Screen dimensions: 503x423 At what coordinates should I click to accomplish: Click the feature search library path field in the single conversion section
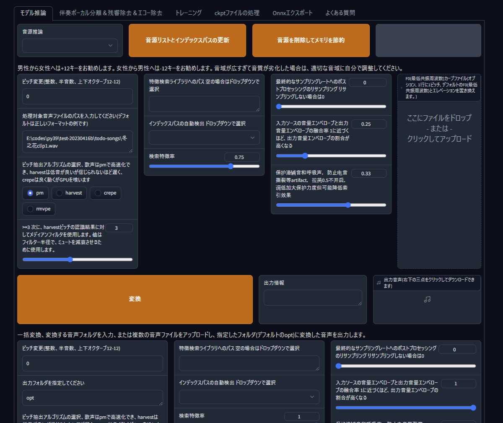(204, 104)
